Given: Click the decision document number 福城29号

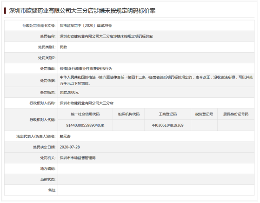Looking at the screenshot, I should tap(86, 26).
